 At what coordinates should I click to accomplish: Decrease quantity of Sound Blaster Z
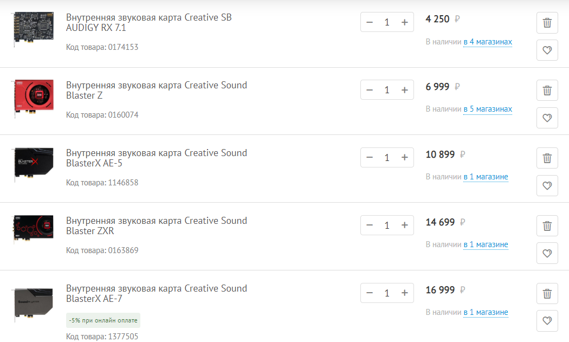370,90
